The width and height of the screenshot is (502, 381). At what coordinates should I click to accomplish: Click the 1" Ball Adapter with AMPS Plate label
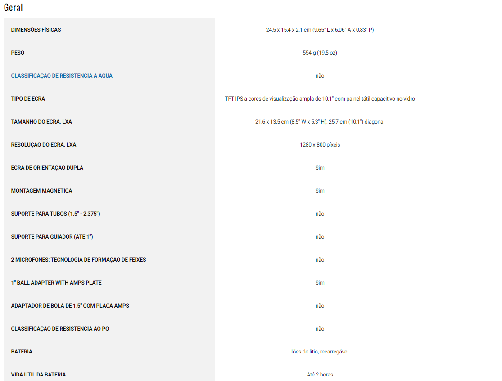tap(56, 283)
